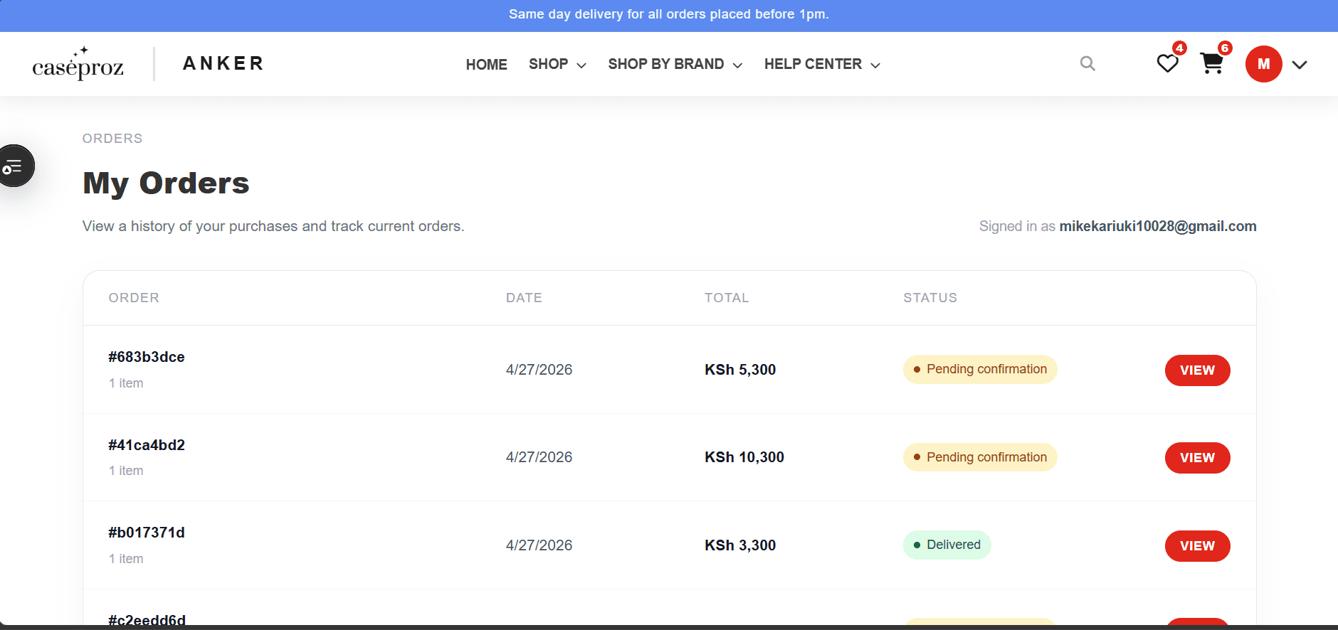Go to HOME in navigation
Image resolution: width=1338 pixels, height=630 pixels.
[487, 65]
